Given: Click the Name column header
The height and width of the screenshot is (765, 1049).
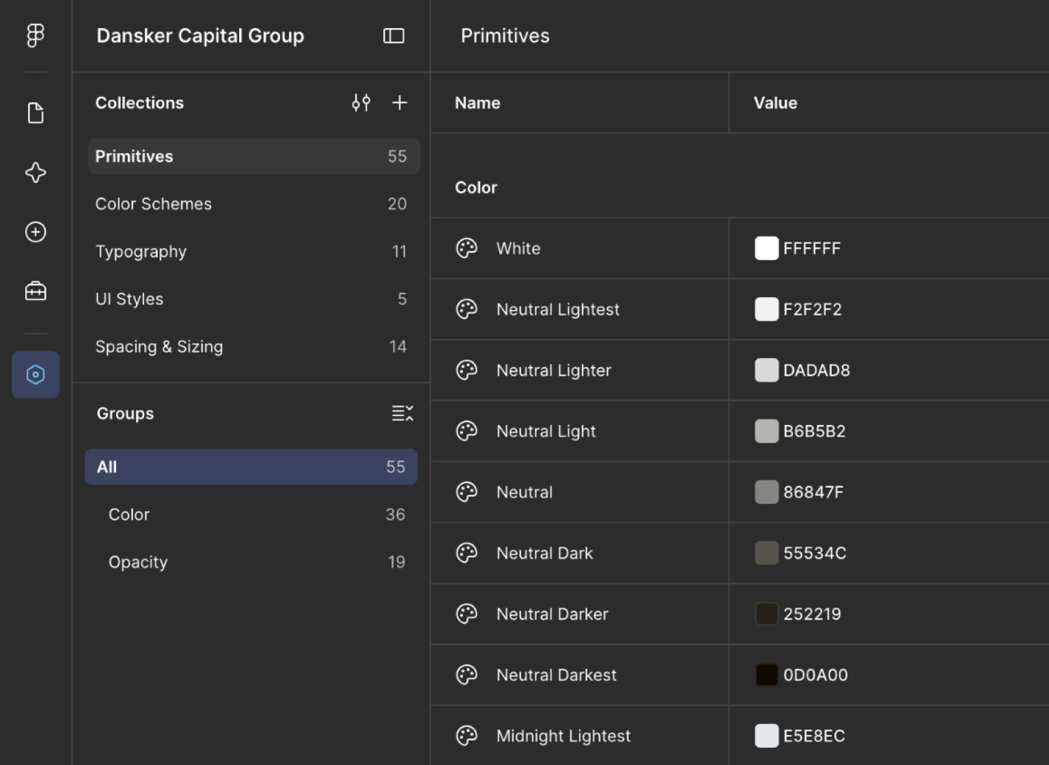Looking at the screenshot, I should pos(477,102).
